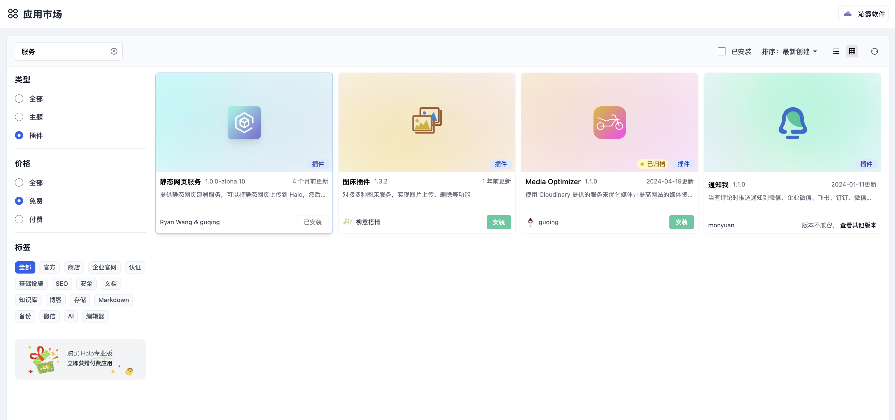Screen dimensions: 895x420
Task: Select 主题 type radio button
Action: (19, 117)
